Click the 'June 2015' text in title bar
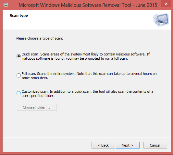173x155 pixels. [146, 5]
